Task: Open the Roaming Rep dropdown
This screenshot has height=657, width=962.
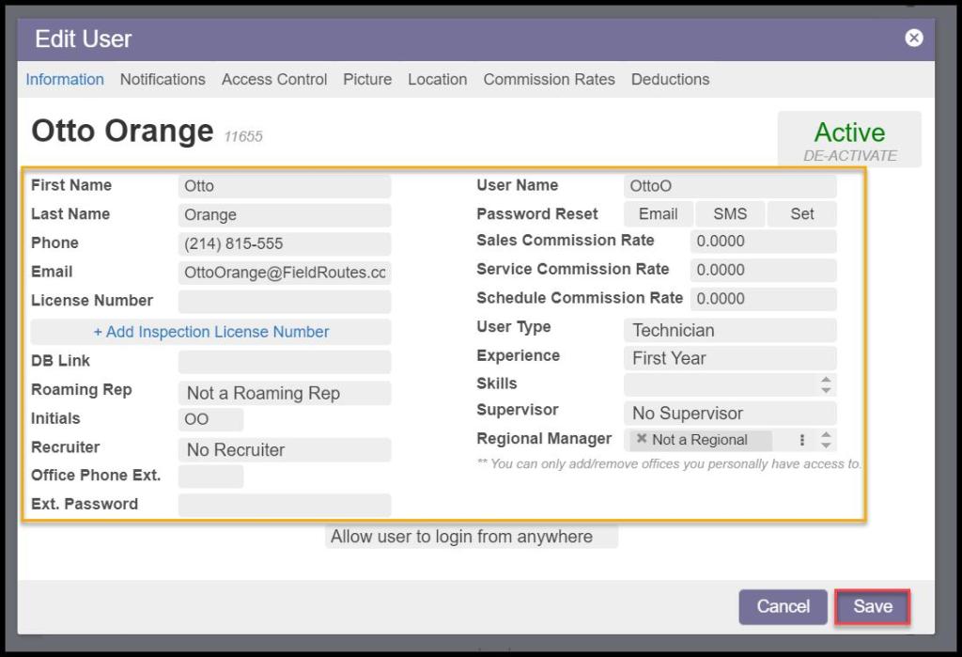Action: point(284,393)
